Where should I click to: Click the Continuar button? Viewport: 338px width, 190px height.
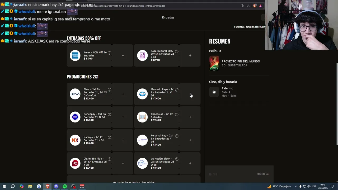[263, 174]
